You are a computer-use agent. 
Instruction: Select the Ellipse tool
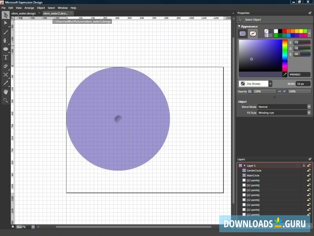6,49
